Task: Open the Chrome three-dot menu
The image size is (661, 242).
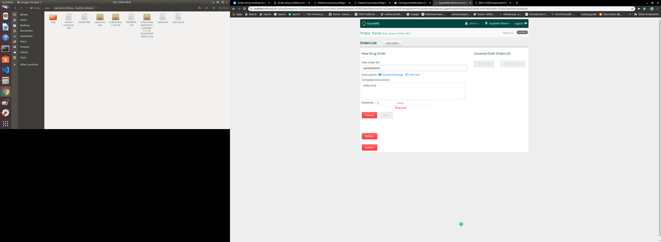Action: point(657,9)
